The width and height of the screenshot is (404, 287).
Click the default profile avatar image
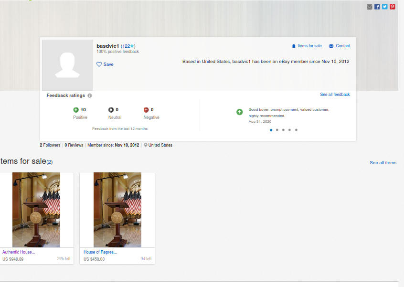click(x=67, y=65)
